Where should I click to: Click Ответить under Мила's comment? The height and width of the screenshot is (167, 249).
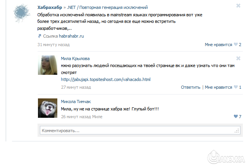point(191,87)
